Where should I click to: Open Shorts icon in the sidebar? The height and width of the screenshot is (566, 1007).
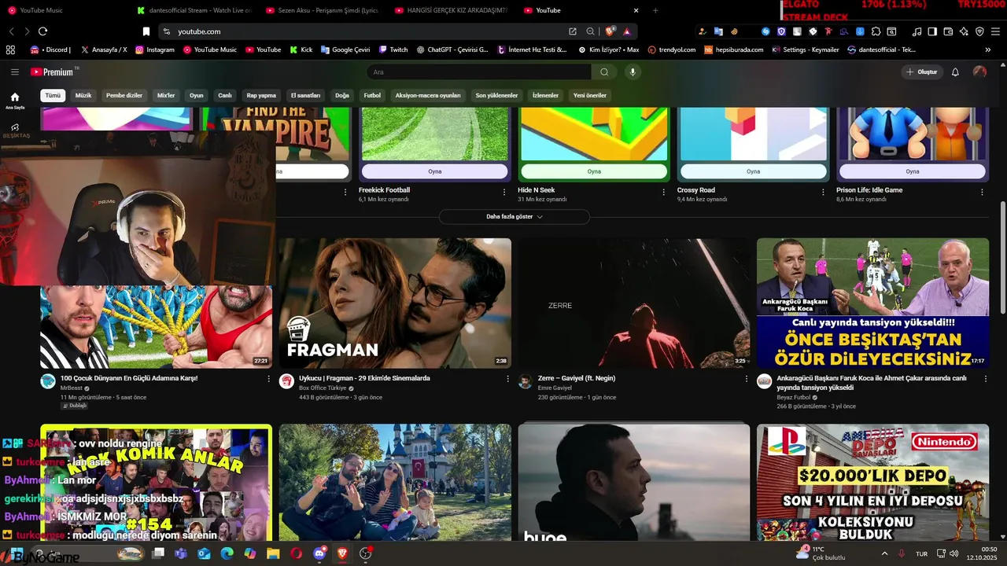(x=14, y=127)
